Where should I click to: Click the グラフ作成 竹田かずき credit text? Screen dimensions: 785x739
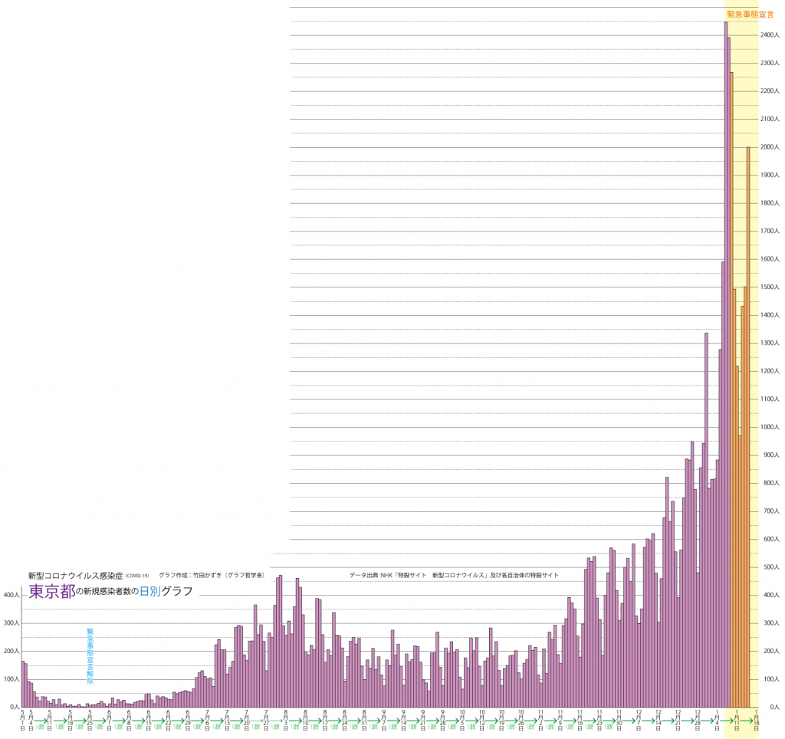click(x=212, y=575)
